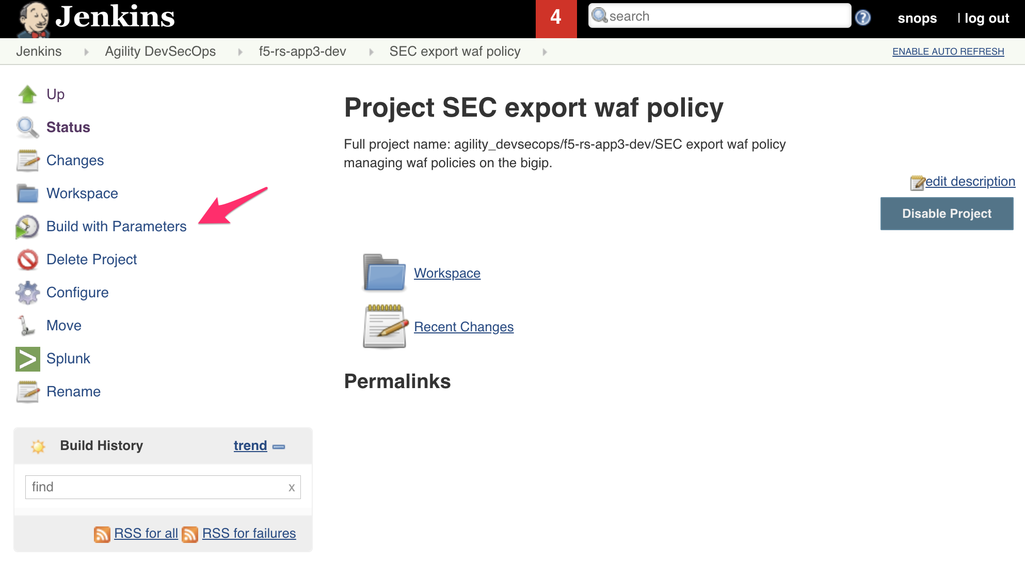The width and height of the screenshot is (1025, 577).
Task: Click the Build with Parameters clock icon
Action: (27, 227)
